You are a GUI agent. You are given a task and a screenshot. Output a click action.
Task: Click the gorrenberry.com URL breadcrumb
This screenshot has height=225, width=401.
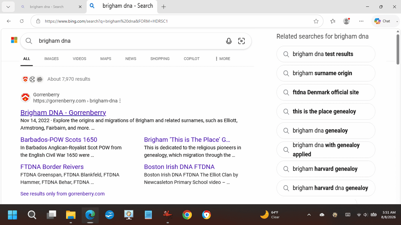click(x=75, y=101)
